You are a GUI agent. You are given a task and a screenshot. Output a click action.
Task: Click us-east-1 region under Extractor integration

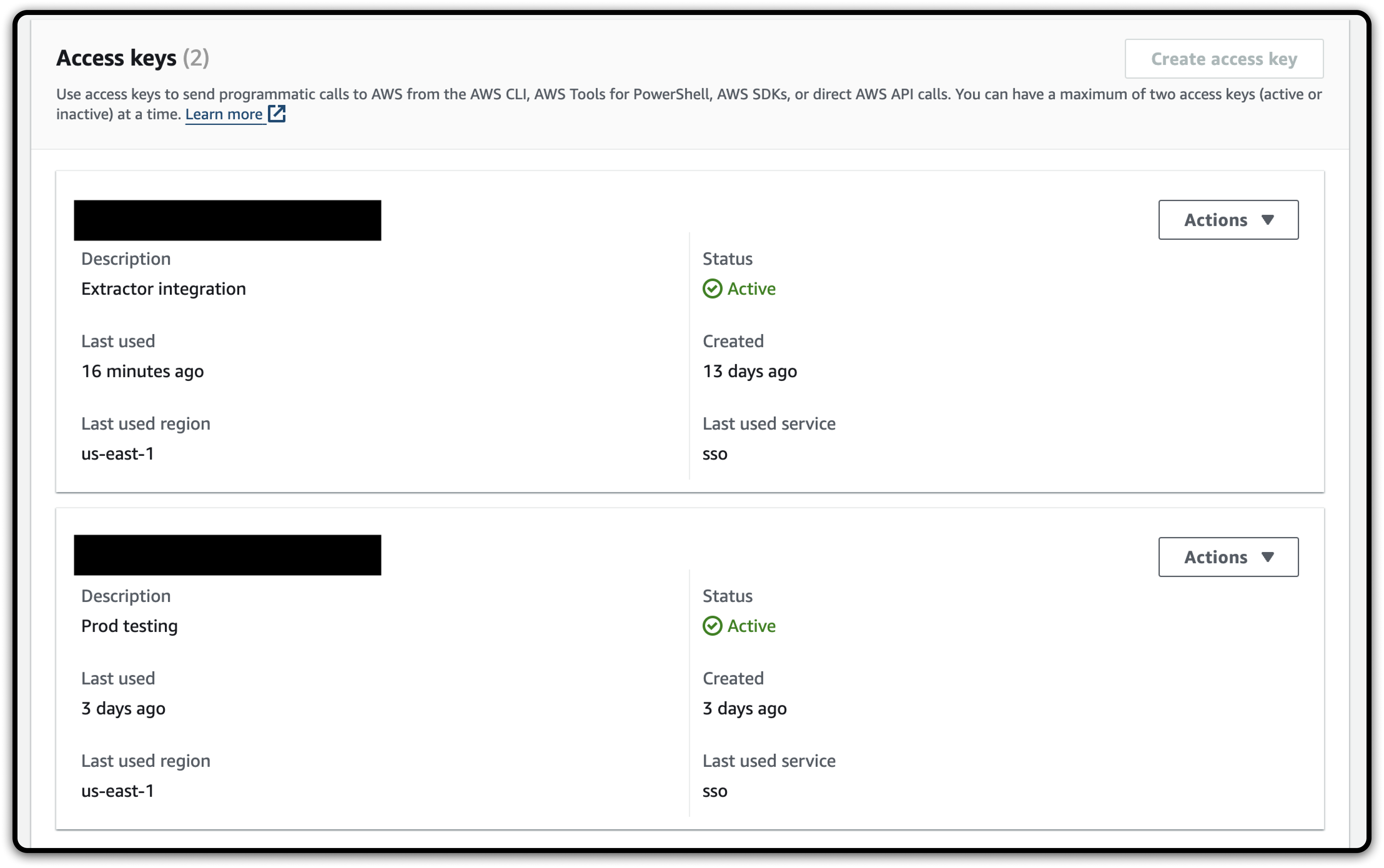click(118, 454)
